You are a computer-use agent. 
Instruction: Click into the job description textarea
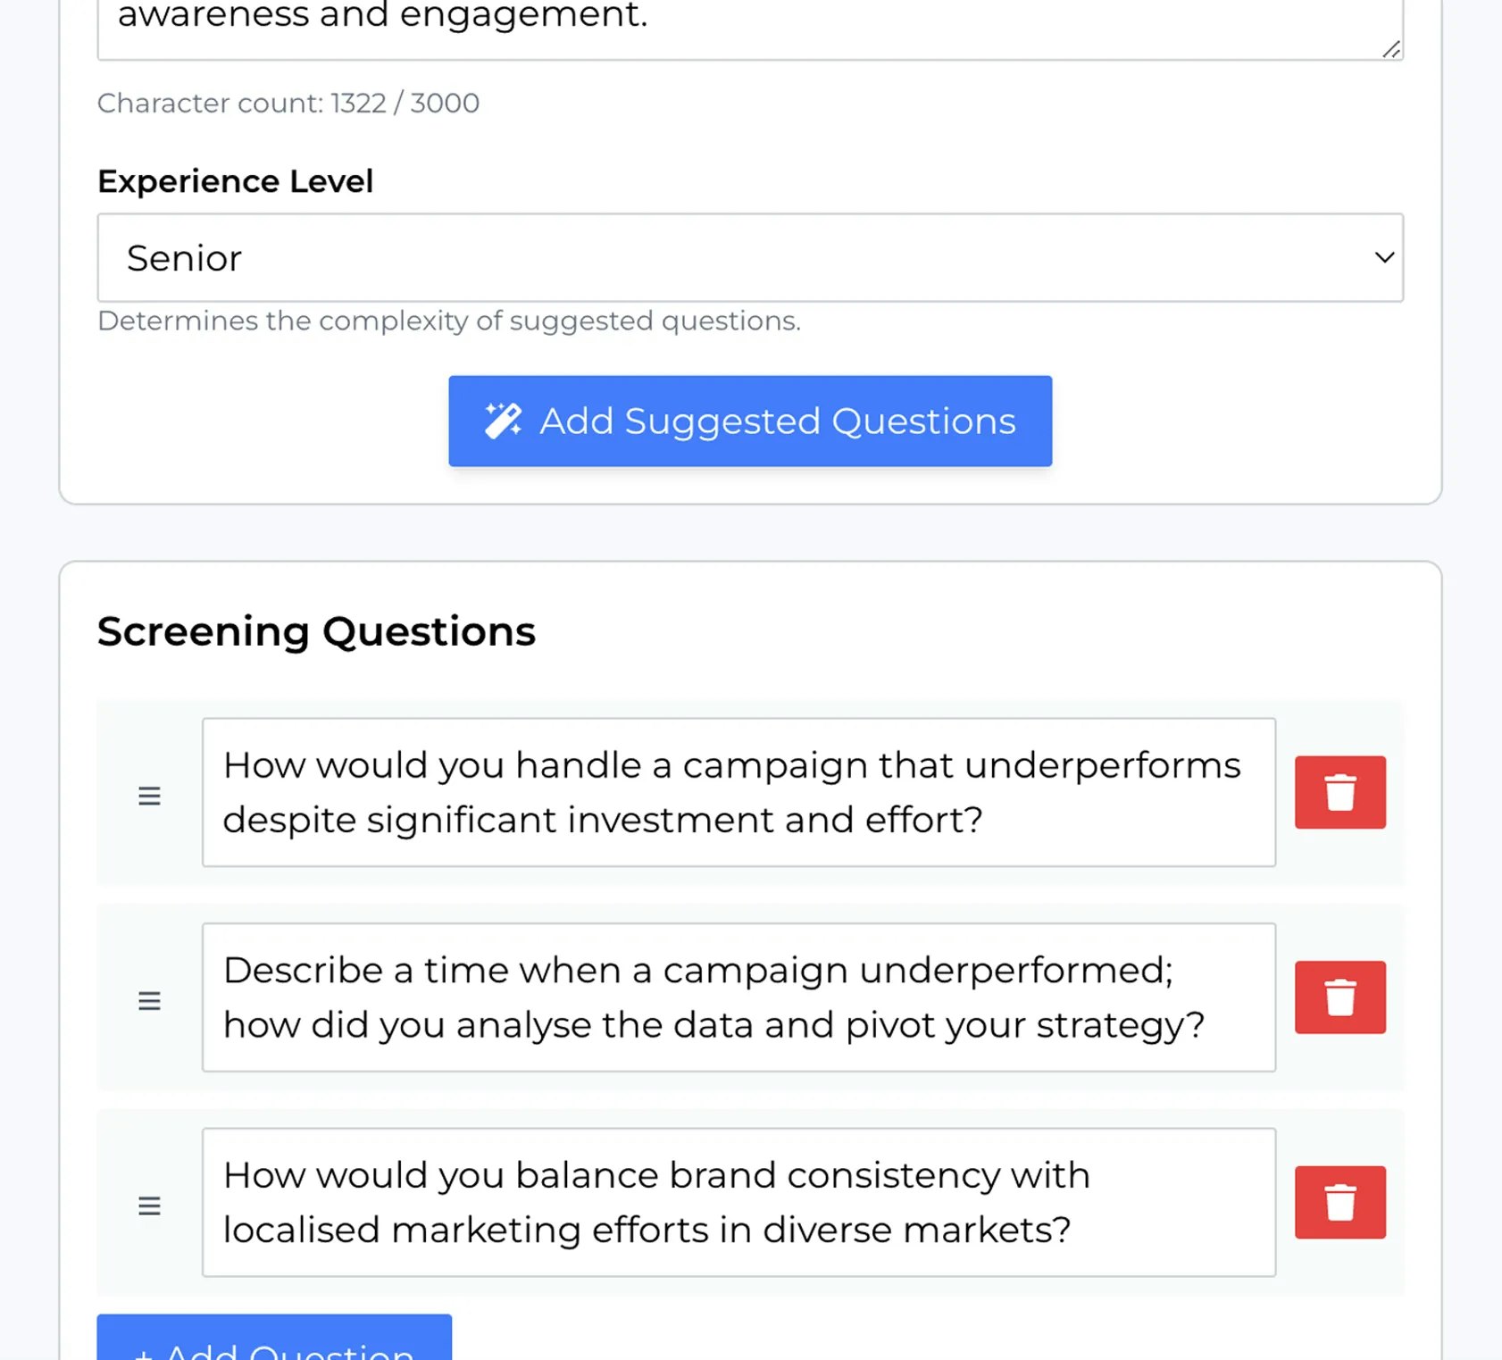[748, 22]
